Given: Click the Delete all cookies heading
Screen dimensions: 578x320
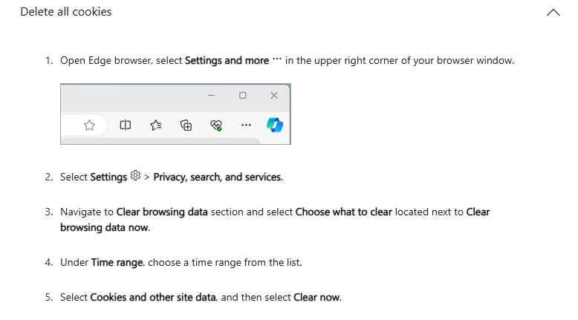Looking at the screenshot, I should 65,12.
